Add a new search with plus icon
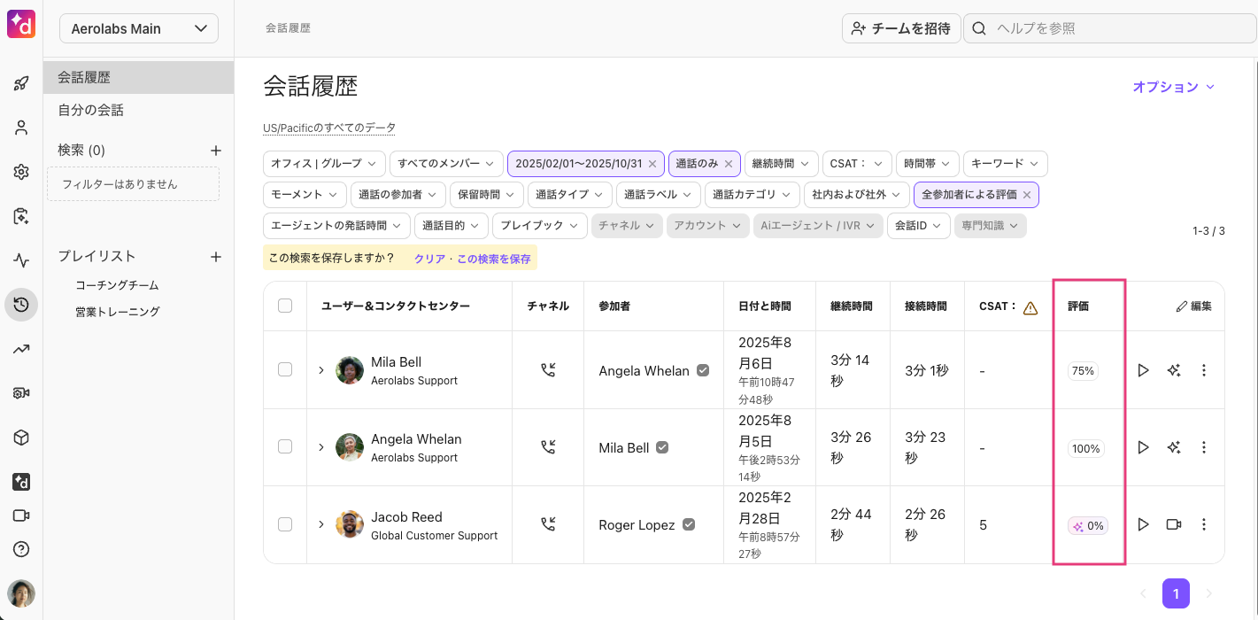1258x620 pixels. (x=215, y=151)
